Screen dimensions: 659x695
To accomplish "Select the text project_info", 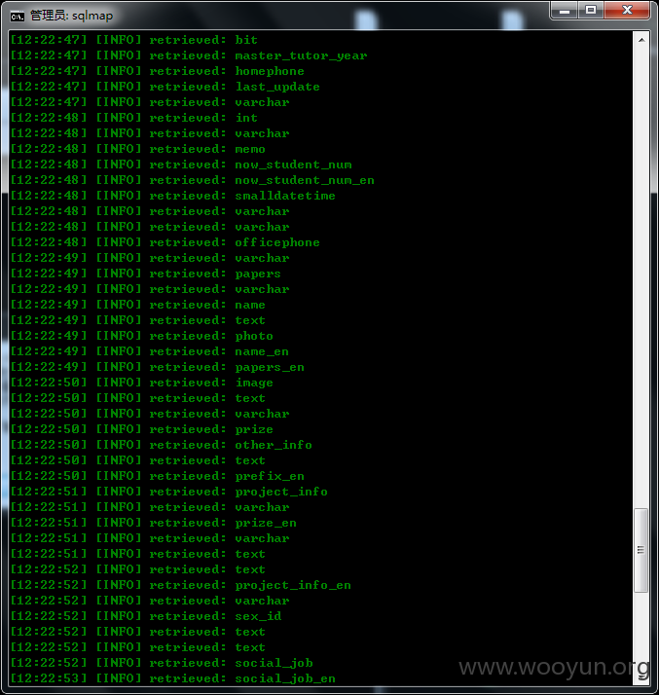I will pos(281,492).
